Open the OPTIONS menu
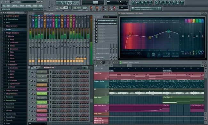Image resolution: width=208 pixels, height=125 pixels. pyautogui.click(x=28, y=5)
